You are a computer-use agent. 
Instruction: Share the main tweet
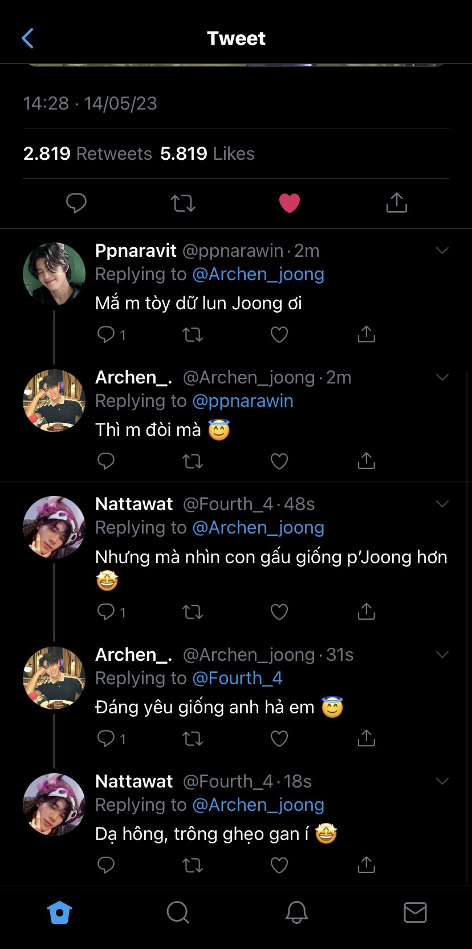[396, 203]
